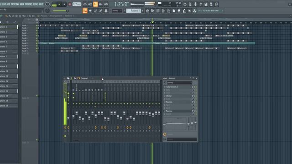292x164 pixels.
Task: Mute Track 1 in the playlist
Action: (x=37, y=26)
